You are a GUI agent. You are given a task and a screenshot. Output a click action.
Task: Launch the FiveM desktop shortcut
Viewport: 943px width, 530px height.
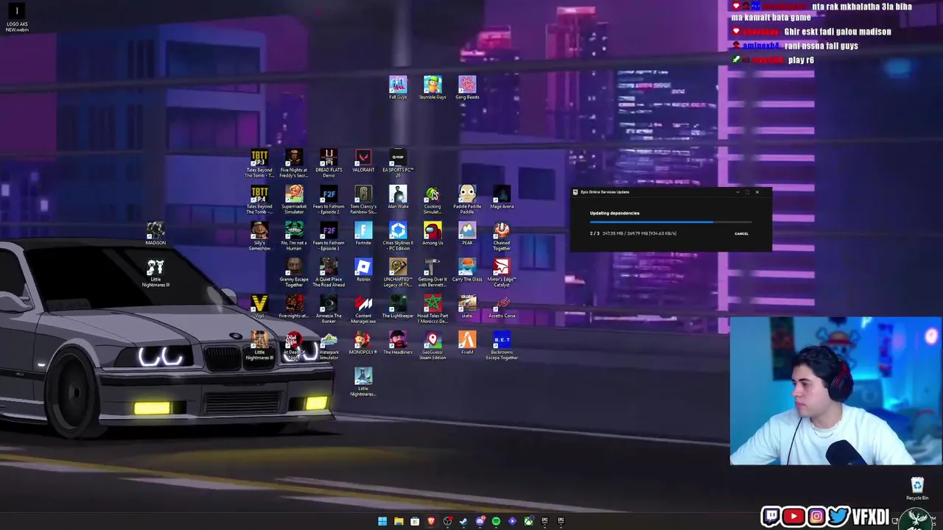[x=467, y=343]
